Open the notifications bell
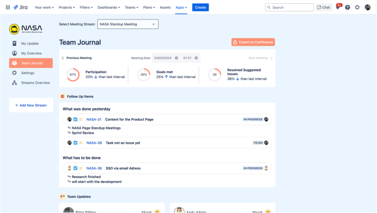 pos(338,8)
